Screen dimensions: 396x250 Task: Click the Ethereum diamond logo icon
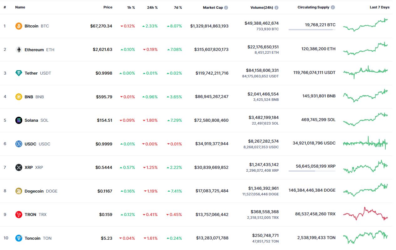click(19, 50)
